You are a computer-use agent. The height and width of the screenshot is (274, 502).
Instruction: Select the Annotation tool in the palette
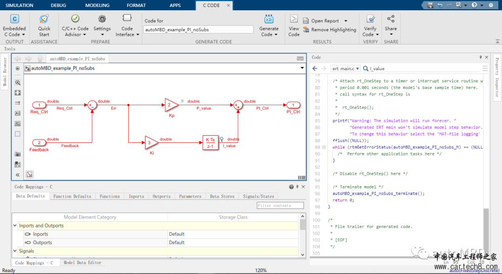point(18,113)
